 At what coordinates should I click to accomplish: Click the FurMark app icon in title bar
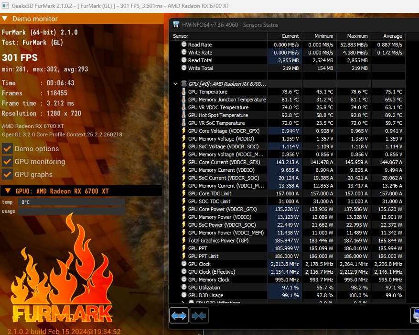(5, 6)
